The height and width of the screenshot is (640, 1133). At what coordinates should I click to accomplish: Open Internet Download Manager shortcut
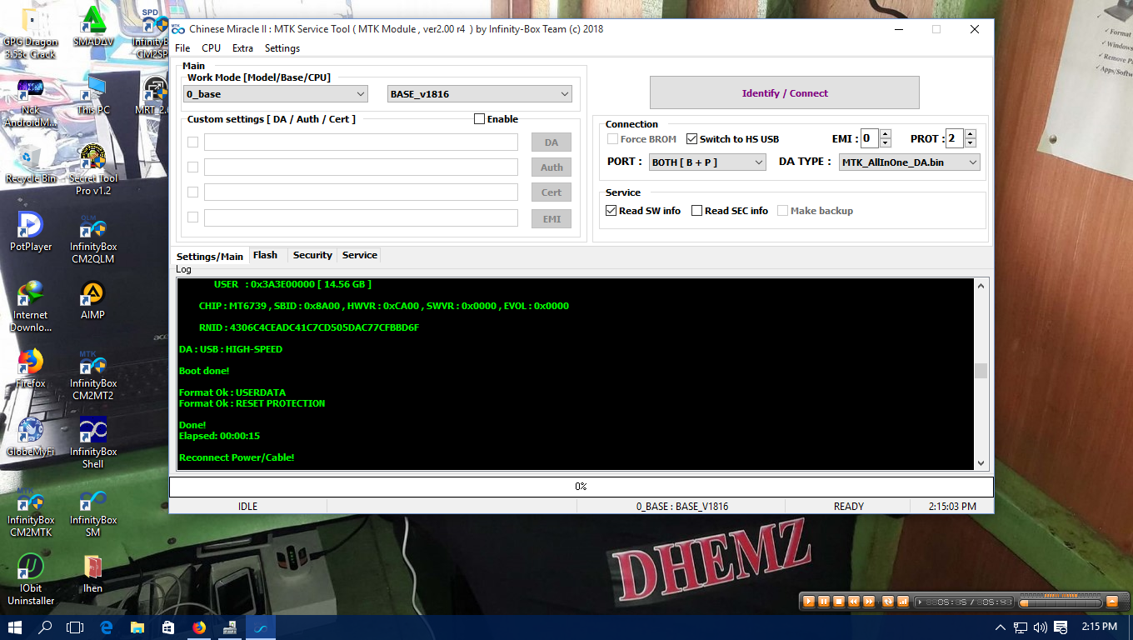[x=31, y=307]
